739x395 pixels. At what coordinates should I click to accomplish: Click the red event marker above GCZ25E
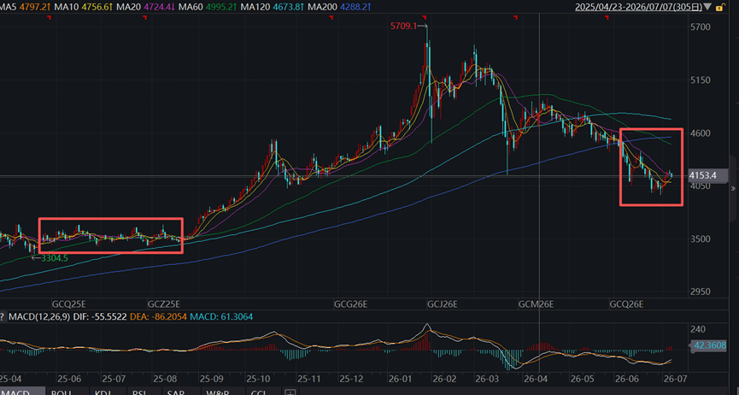tap(145, 17)
